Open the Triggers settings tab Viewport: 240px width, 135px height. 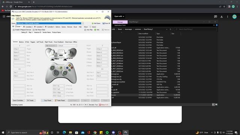(33, 42)
